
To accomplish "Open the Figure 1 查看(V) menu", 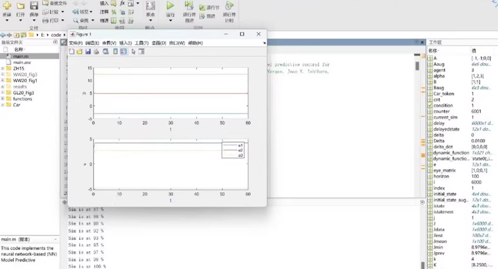I will tap(109, 43).
